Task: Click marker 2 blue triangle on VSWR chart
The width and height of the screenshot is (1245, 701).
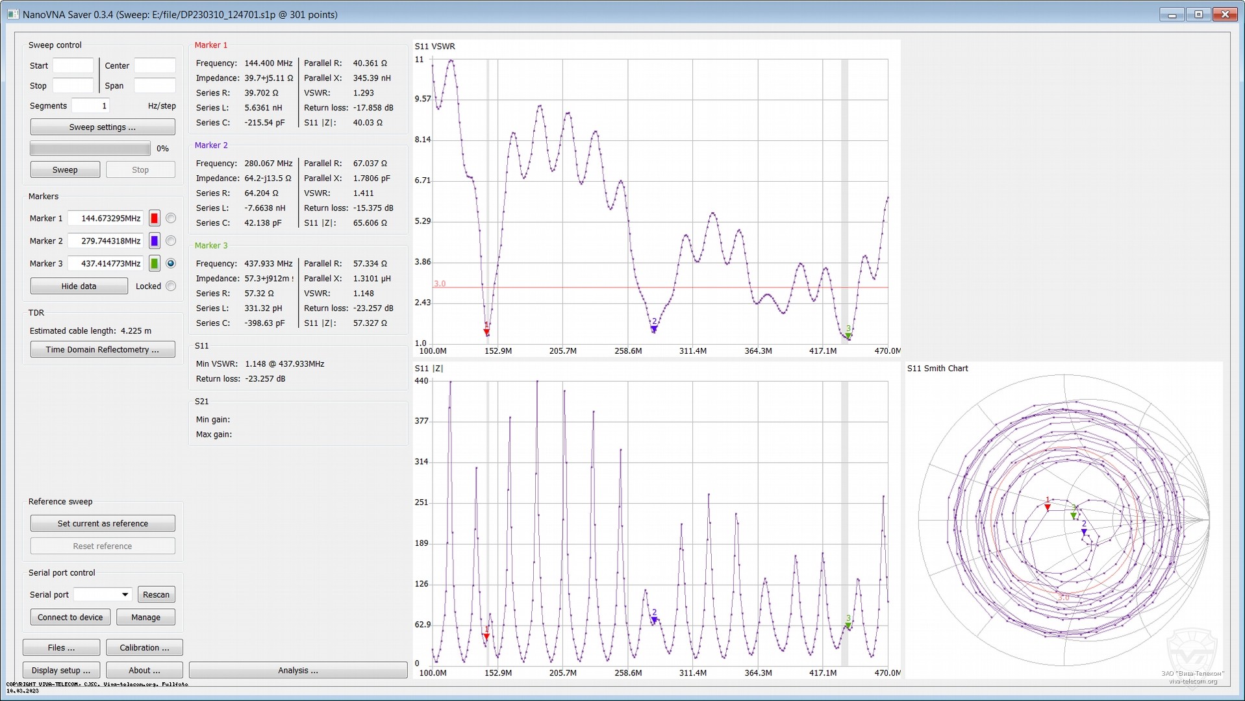Action: 654,329
